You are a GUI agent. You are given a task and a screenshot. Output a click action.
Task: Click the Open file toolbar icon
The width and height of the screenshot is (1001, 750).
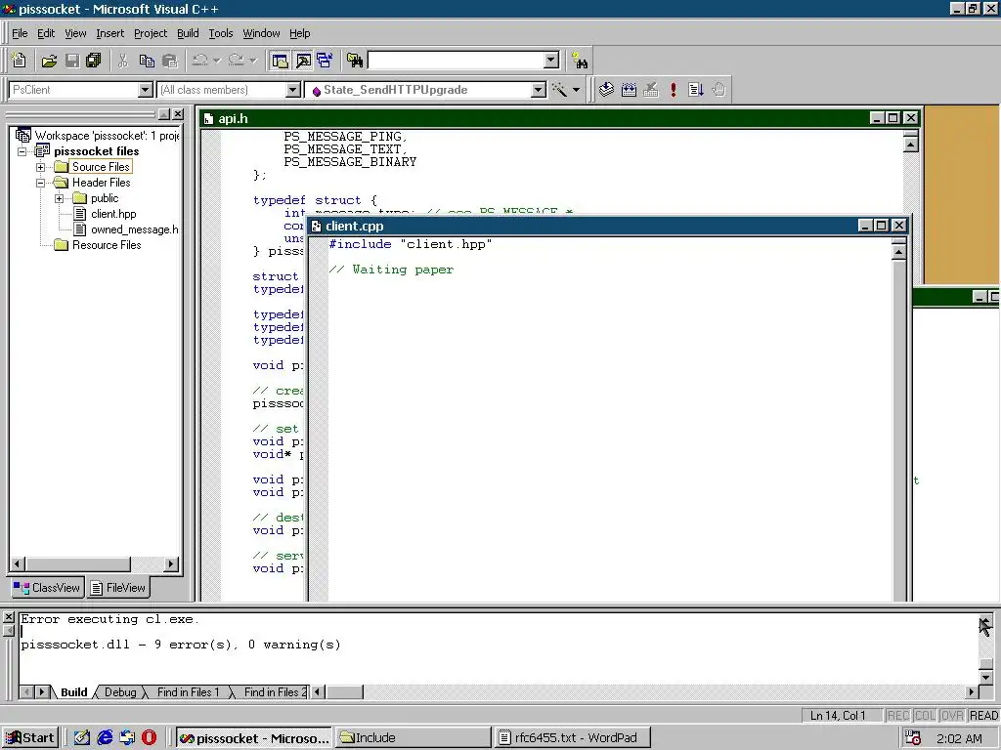49,61
